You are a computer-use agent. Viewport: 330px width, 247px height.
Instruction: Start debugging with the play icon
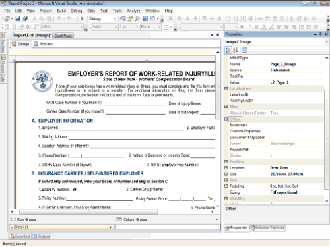coord(82,18)
